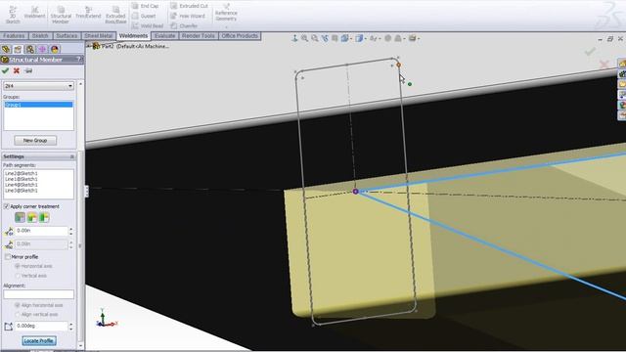
Task: Click the keep-visible pushpin icon
Action: [x=28, y=70]
